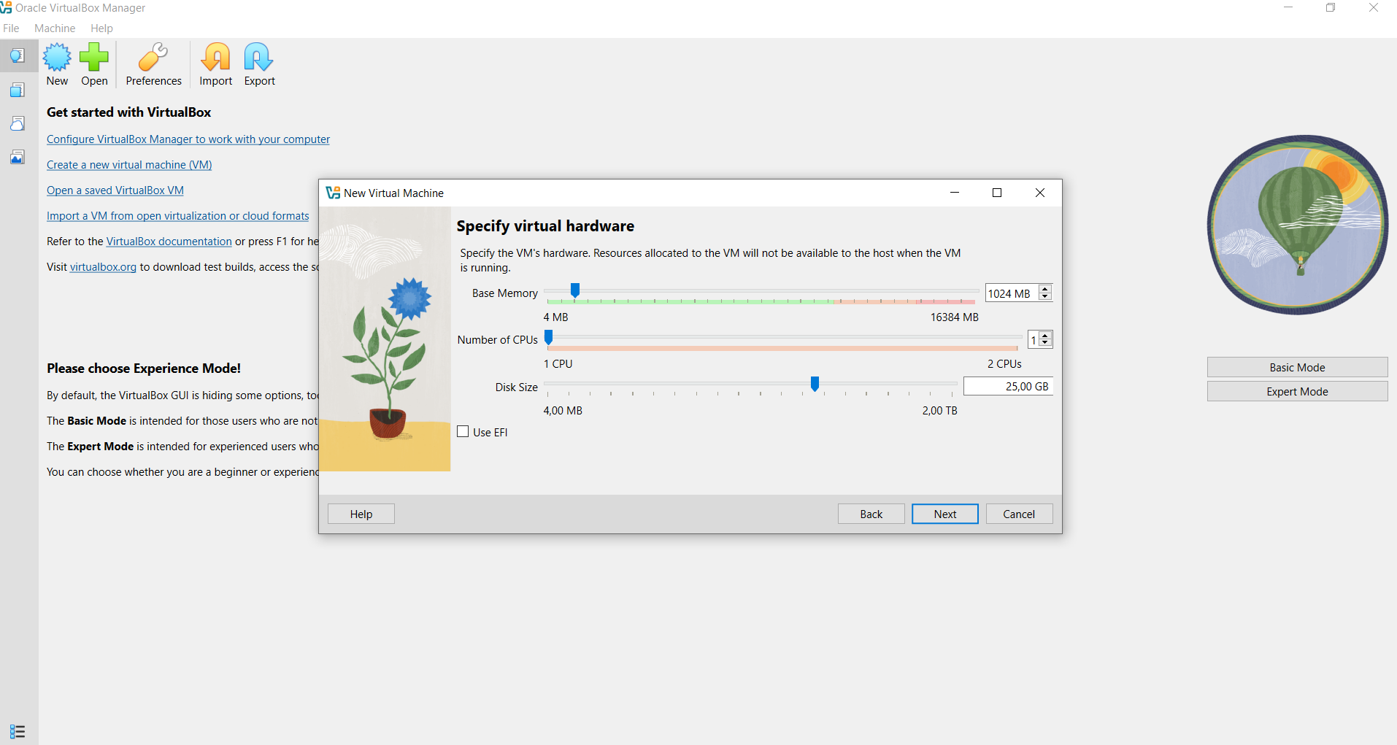Screen dimensions: 1397x745
Task: Select the second sidebar tool icon
Action: [18, 90]
